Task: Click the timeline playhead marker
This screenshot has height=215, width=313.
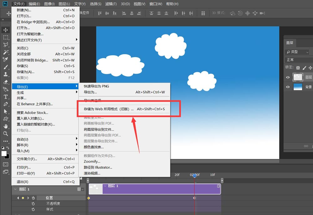Action: coord(195,175)
